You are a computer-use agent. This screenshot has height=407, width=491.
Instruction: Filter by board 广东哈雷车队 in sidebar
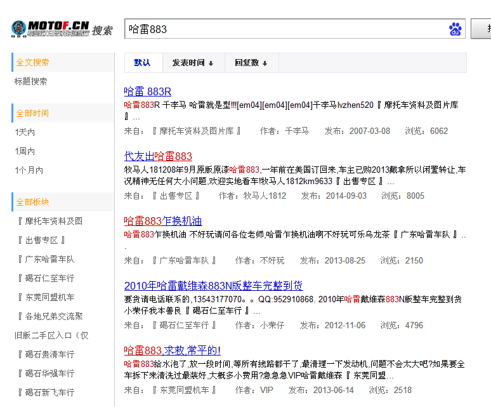pyautogui.click(x=46, y=260)
